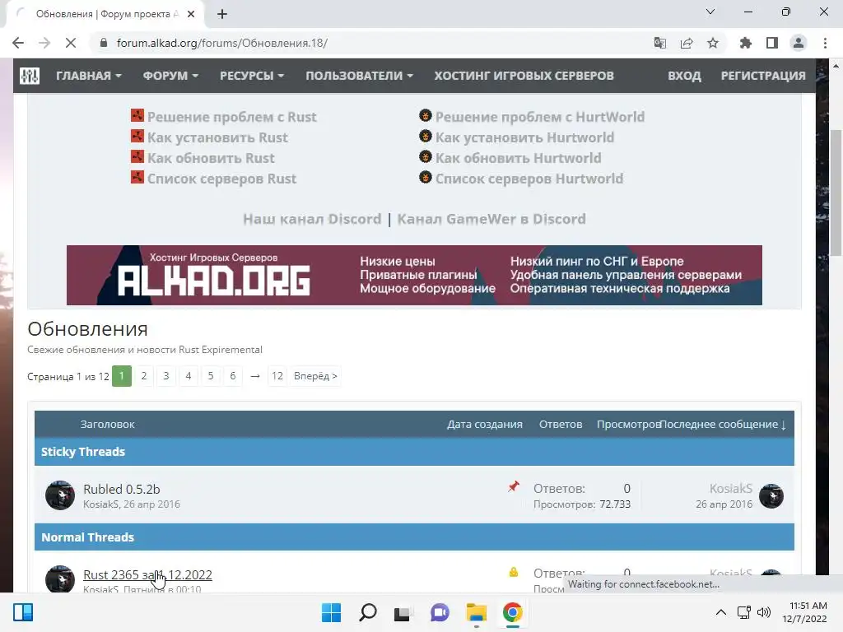The height and width of the screenshot is (632, 843).
Task: Click the forum site logo icon
Action: (x=30, y=76)
